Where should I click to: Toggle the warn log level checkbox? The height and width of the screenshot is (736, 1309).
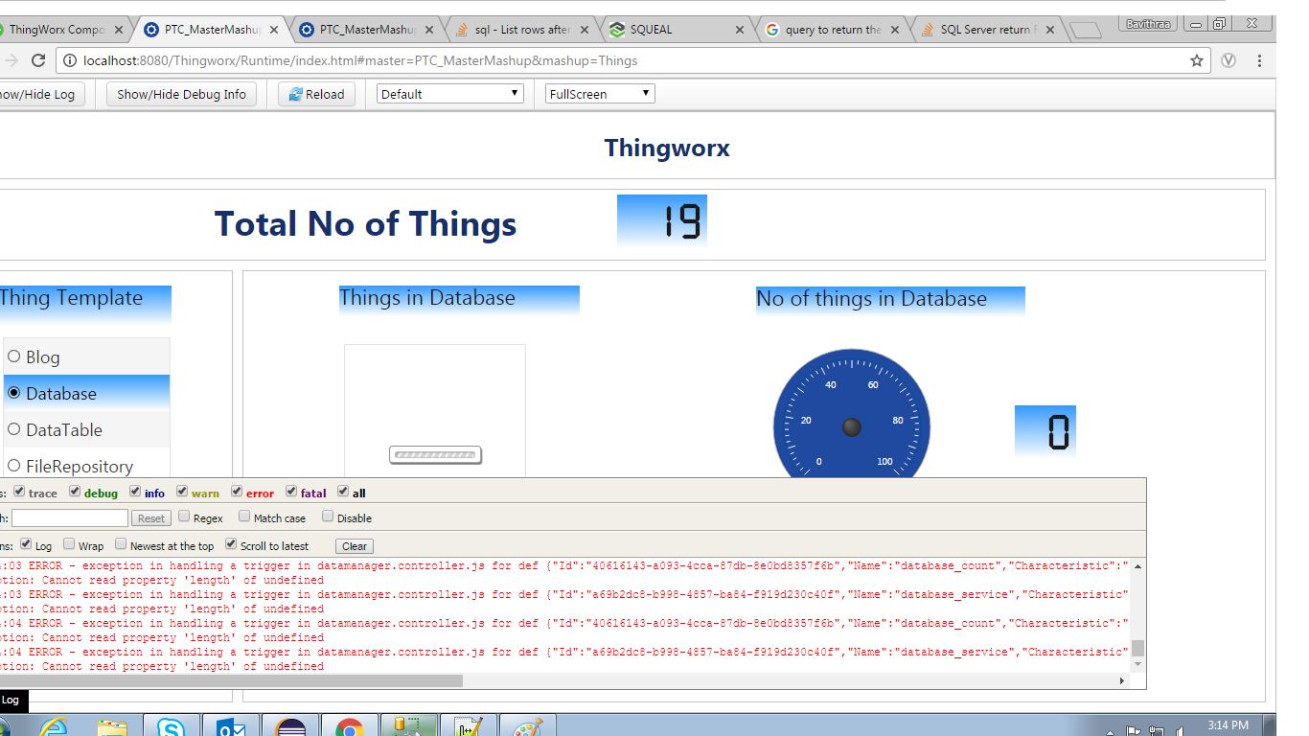[182, 492]
